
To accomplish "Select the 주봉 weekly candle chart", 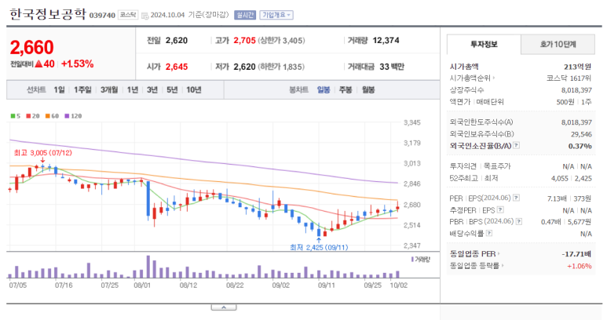I will 346,89.
